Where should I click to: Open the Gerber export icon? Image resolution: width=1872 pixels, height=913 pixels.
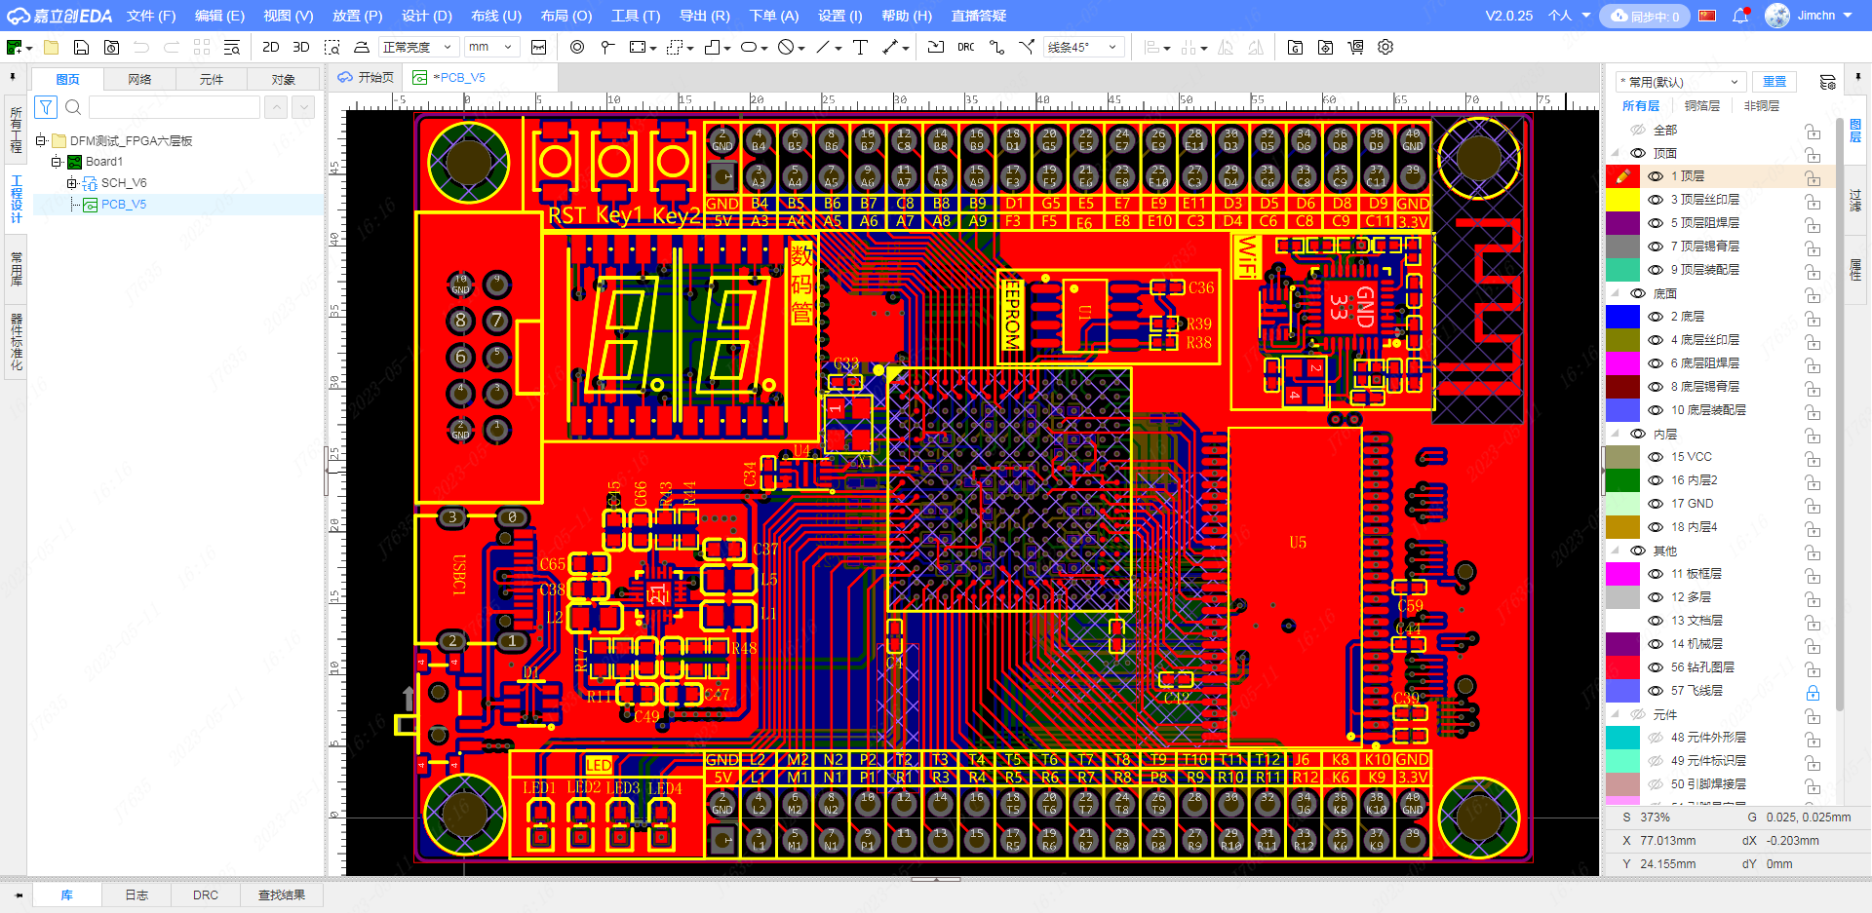coord(1295,47)
